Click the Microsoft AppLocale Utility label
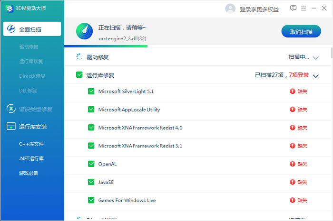The image size is (333, 221). pos(129,110)
